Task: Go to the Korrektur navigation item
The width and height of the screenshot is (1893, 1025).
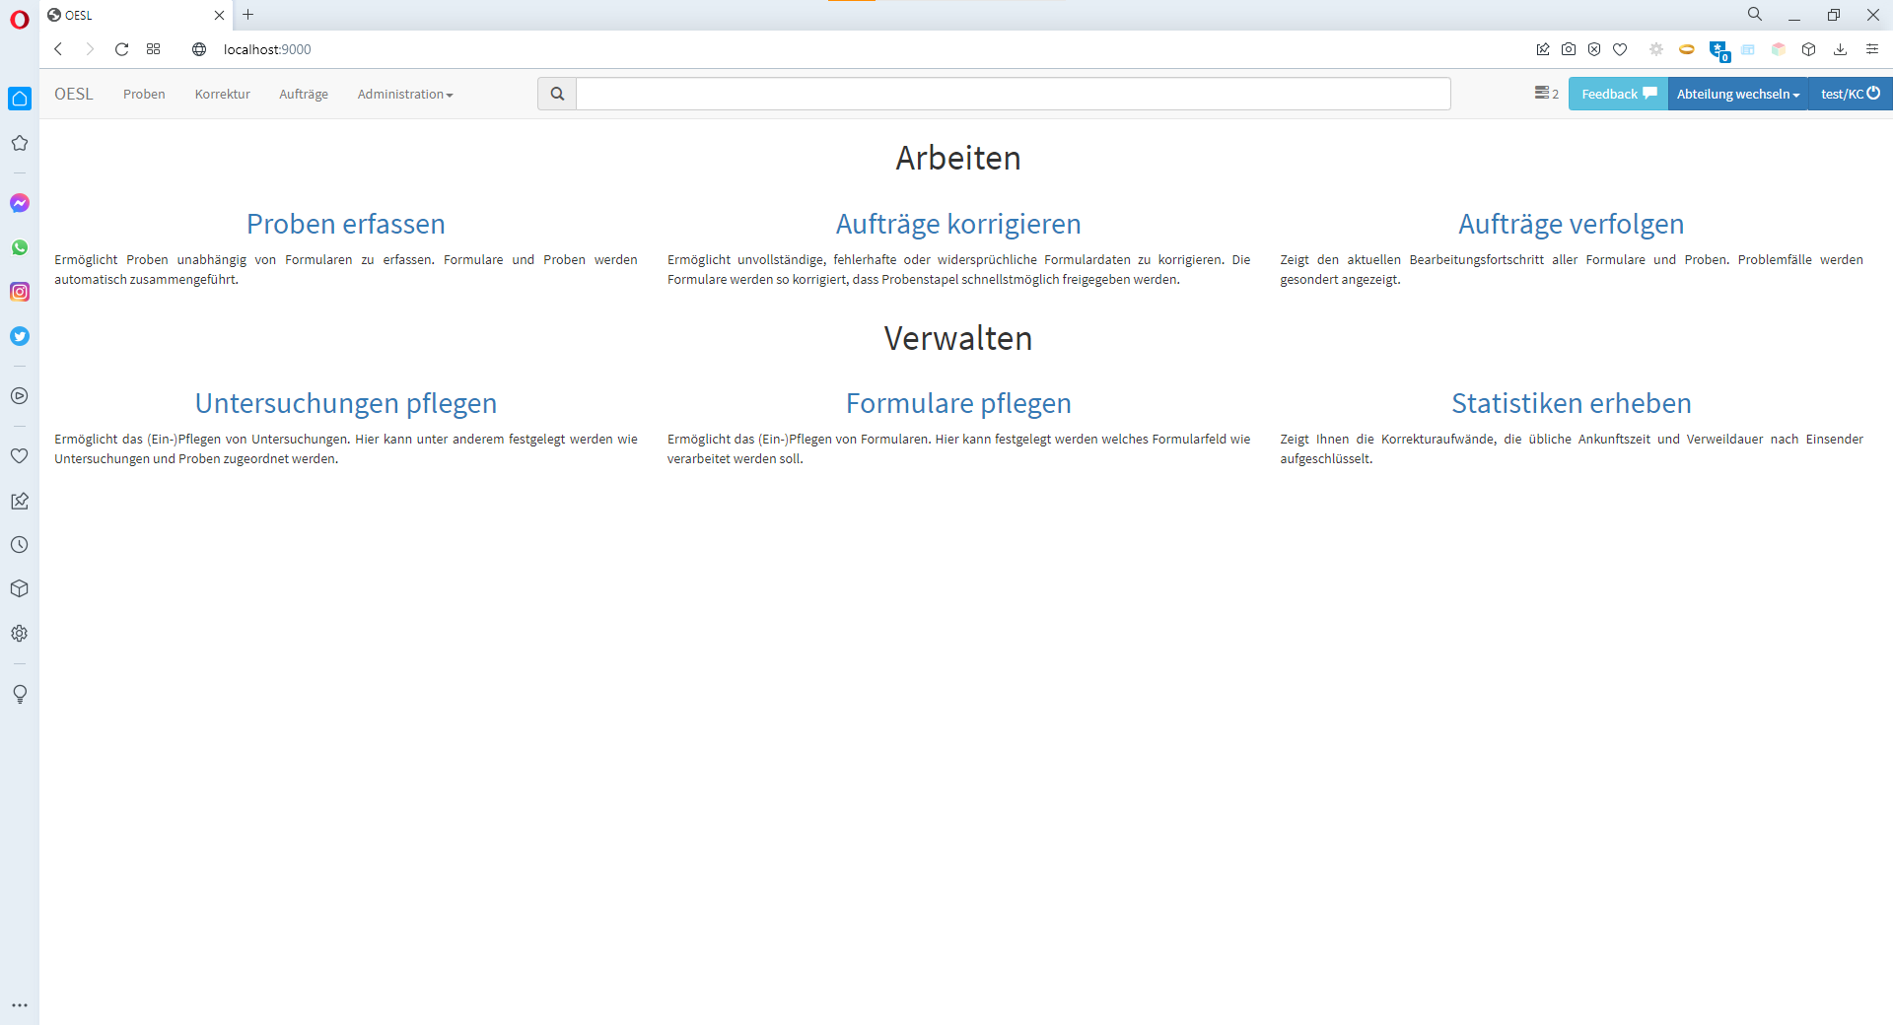Action: 222,95
